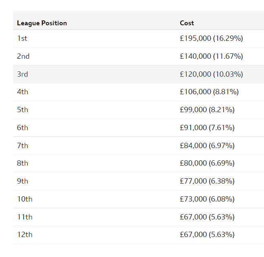264x257 pixels.
Task: Click the 10th league position cell
Action: coord(24,199)
